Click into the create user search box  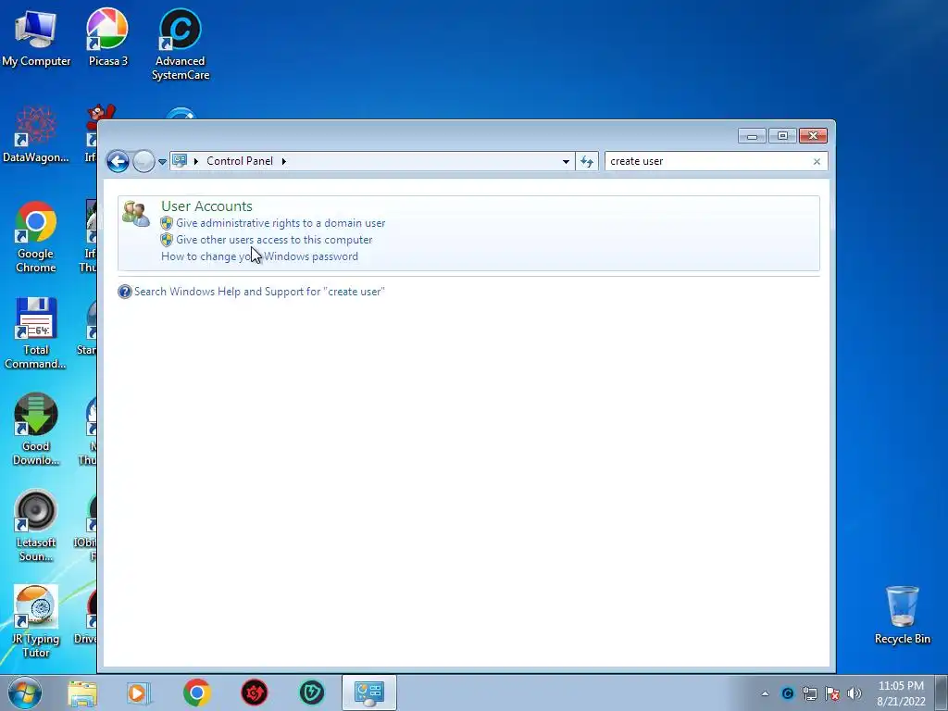(707, 161)
